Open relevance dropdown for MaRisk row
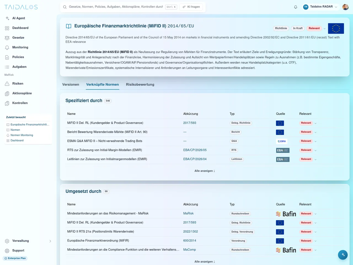Screen dimensions: 353x265 coord(315,214)
